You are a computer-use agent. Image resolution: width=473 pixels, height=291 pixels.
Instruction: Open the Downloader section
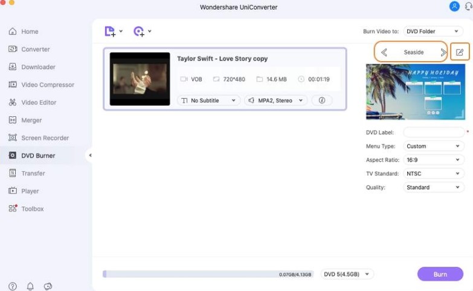click(38, 67)
